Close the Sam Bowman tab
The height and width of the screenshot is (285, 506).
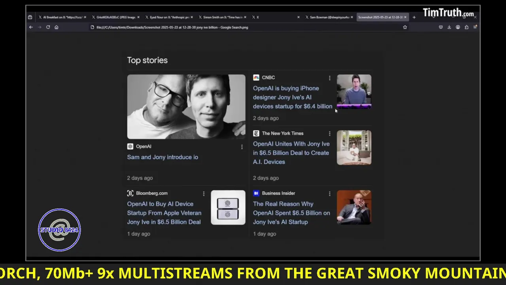pos(352,17)
